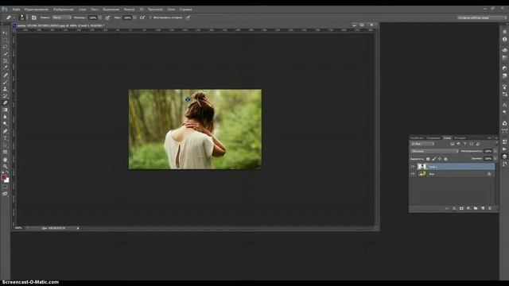Open the Просмотр menu

tap(155, 10)
